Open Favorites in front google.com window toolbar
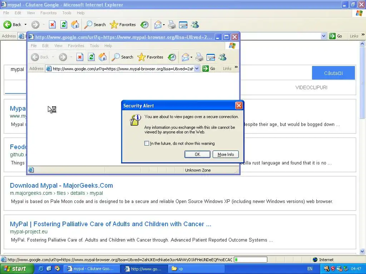The image size is (366, 274). [x=150, y=57]
